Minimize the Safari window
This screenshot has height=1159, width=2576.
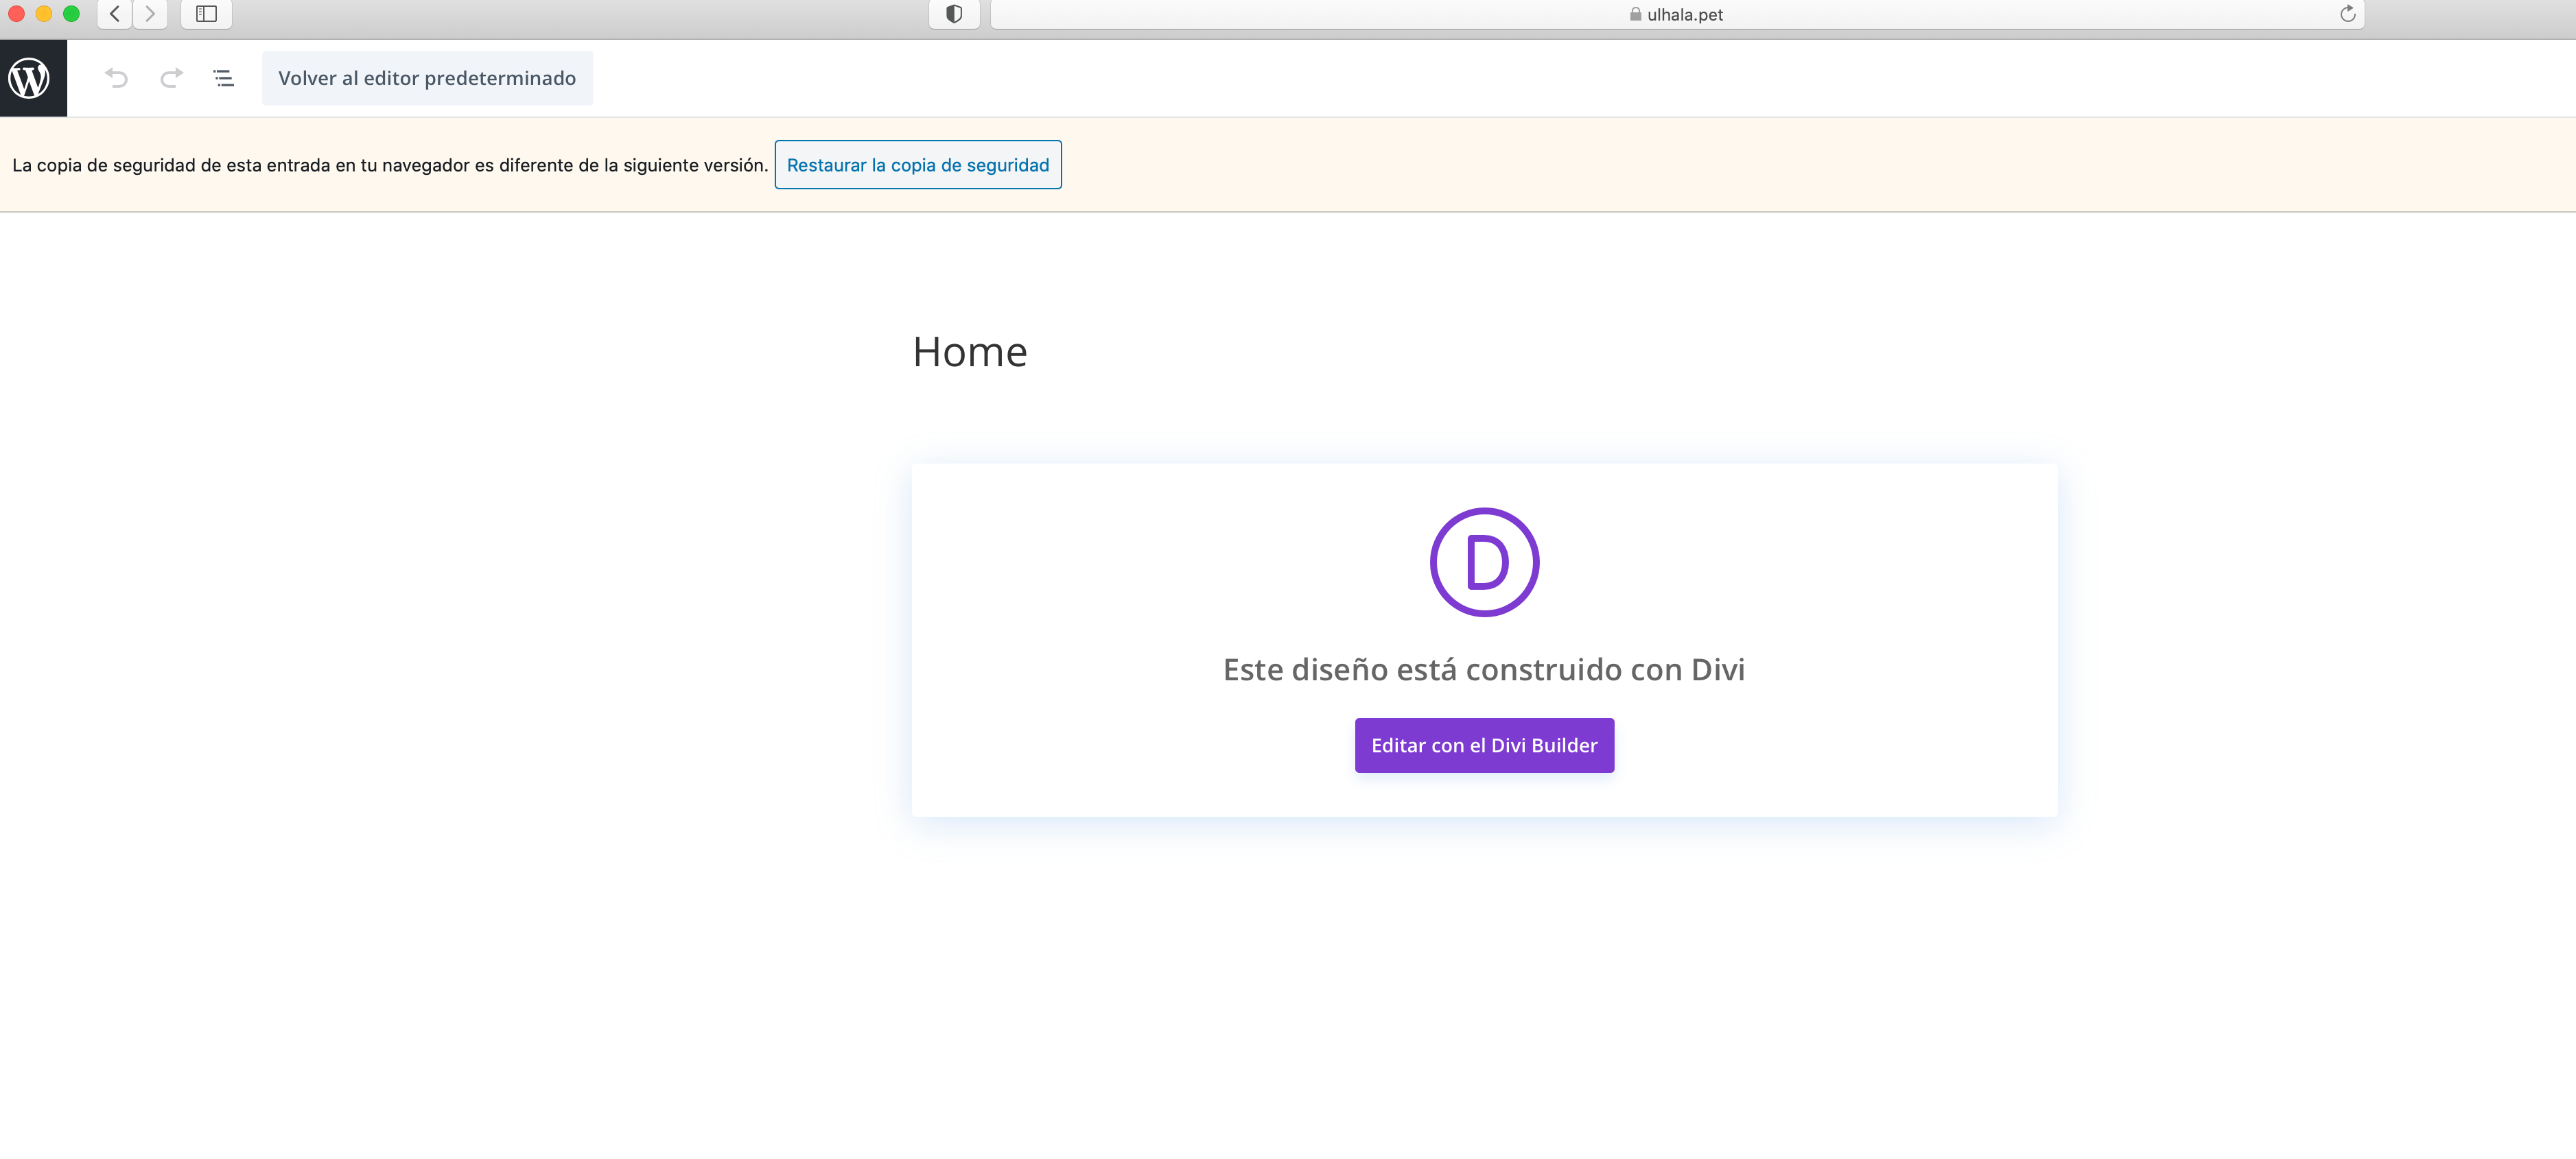tap(44, 14)
